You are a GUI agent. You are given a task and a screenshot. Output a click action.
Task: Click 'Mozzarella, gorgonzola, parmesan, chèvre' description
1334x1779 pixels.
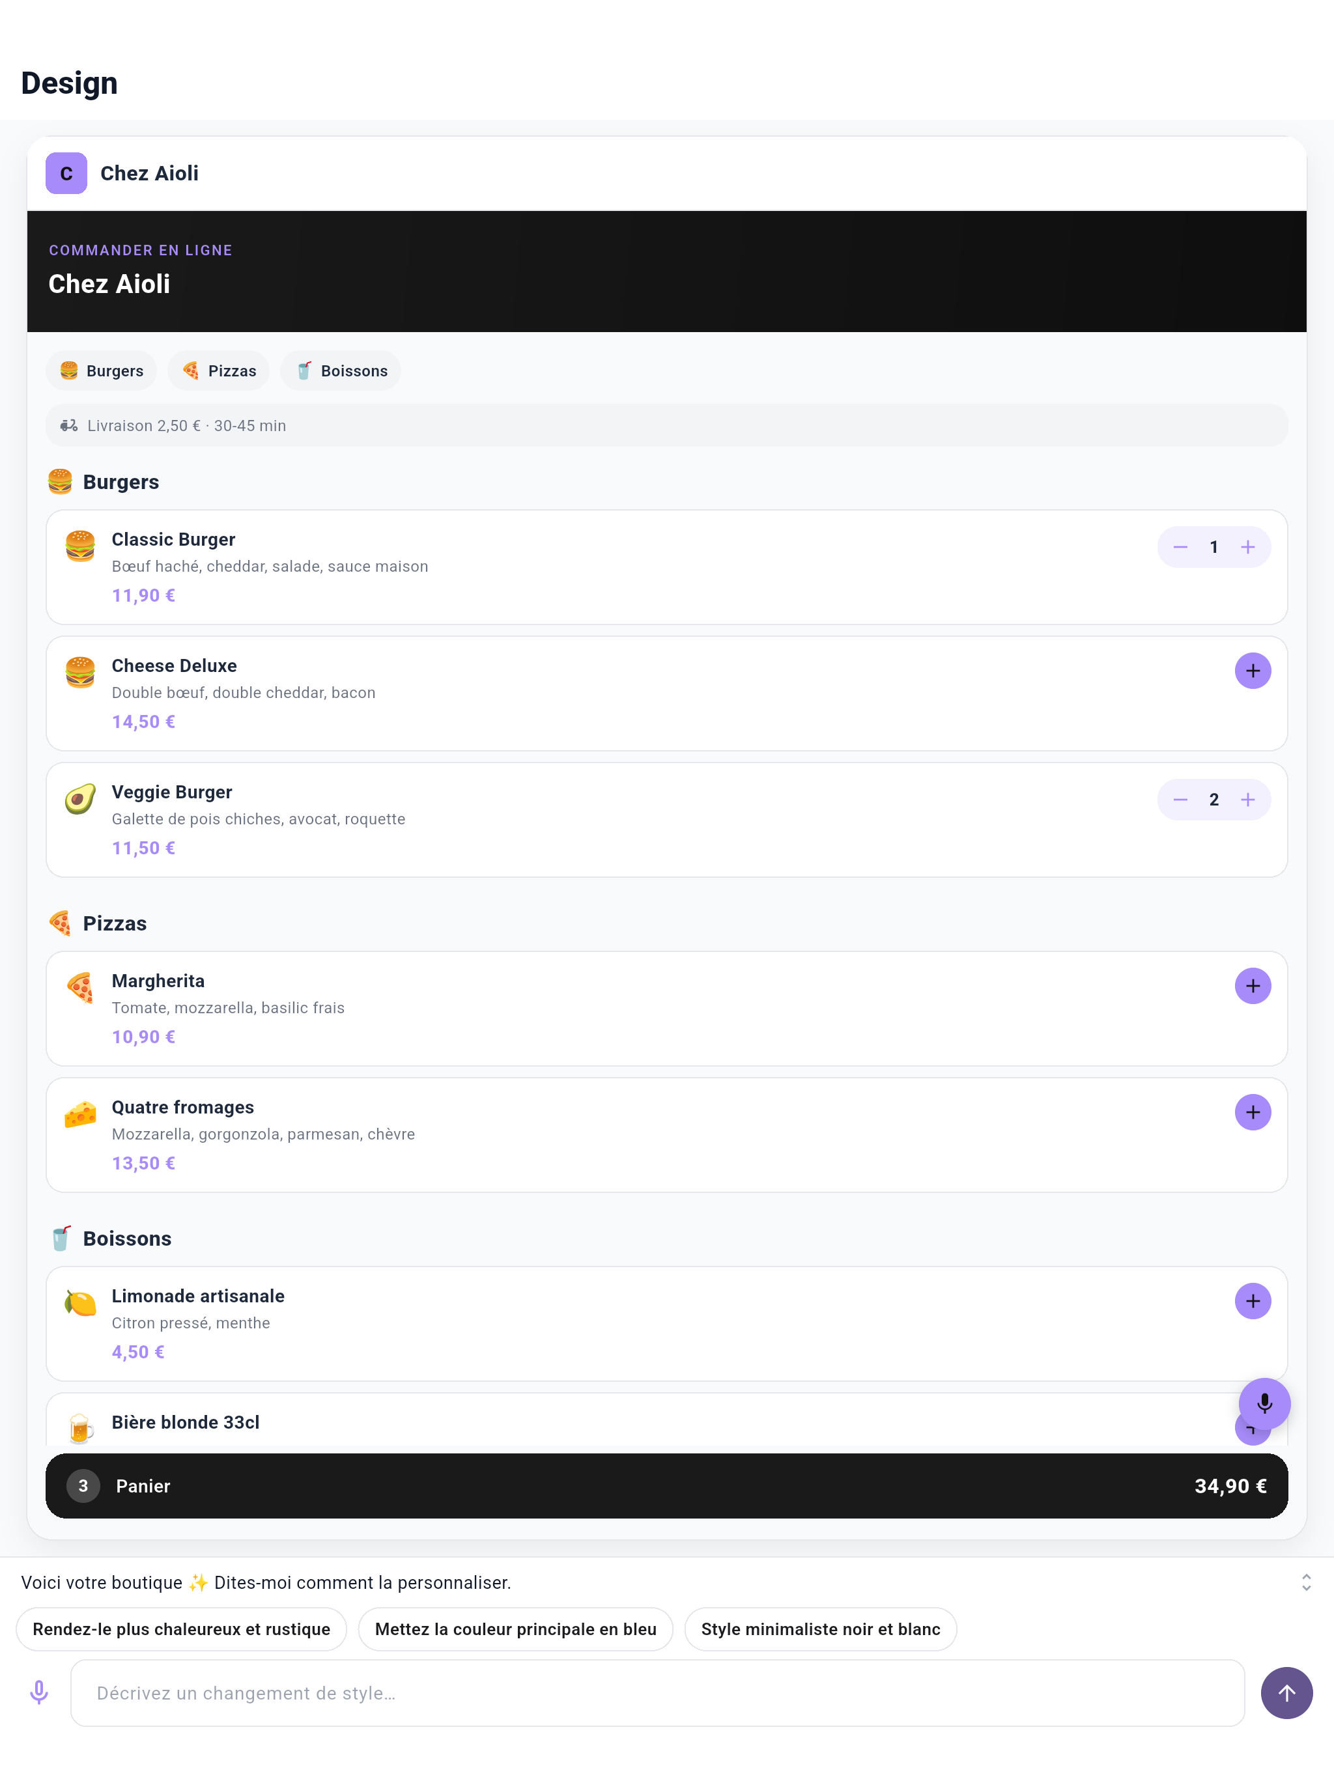[x=264, y=1134]
